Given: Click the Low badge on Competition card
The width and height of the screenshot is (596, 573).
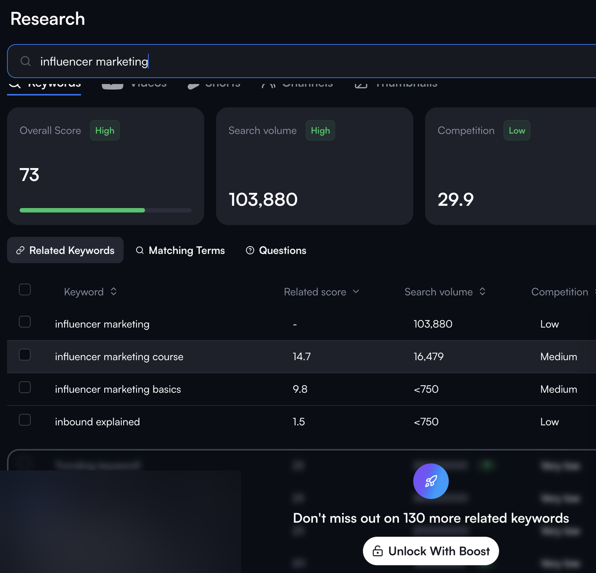Looking at the screenshot, I should (517, 131).
